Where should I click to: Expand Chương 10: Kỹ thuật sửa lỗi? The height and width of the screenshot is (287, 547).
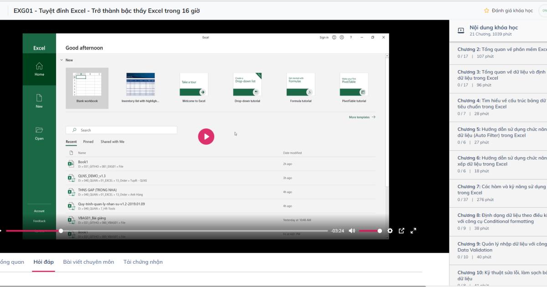(498, 277)
